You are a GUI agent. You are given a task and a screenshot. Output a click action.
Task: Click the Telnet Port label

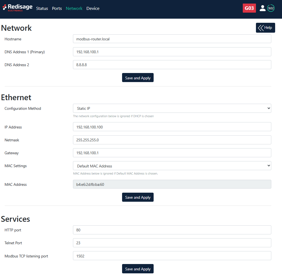tap(13, 243)
